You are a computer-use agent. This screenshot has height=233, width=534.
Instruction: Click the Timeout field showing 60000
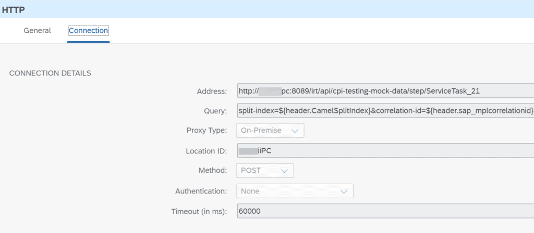point(385,211)
